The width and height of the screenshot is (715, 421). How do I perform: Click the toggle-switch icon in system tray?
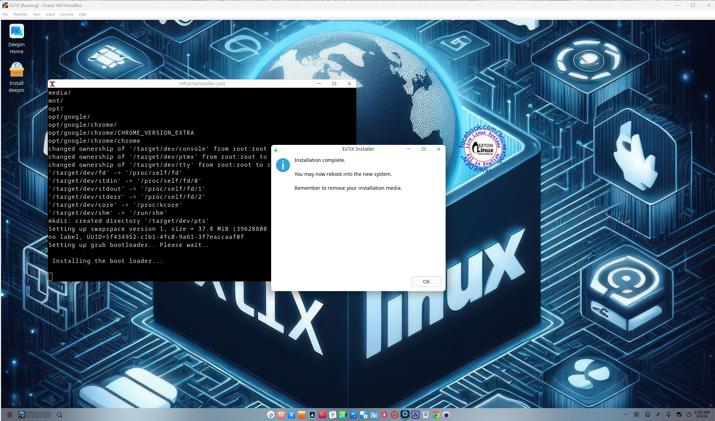coord(679,414)
